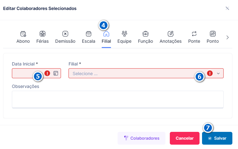Screen dimensions: 238x149
Task: Focus the Data Inicial input field
Action: point(36,73)
